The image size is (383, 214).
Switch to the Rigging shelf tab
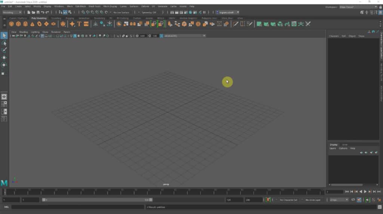[70, 18]
